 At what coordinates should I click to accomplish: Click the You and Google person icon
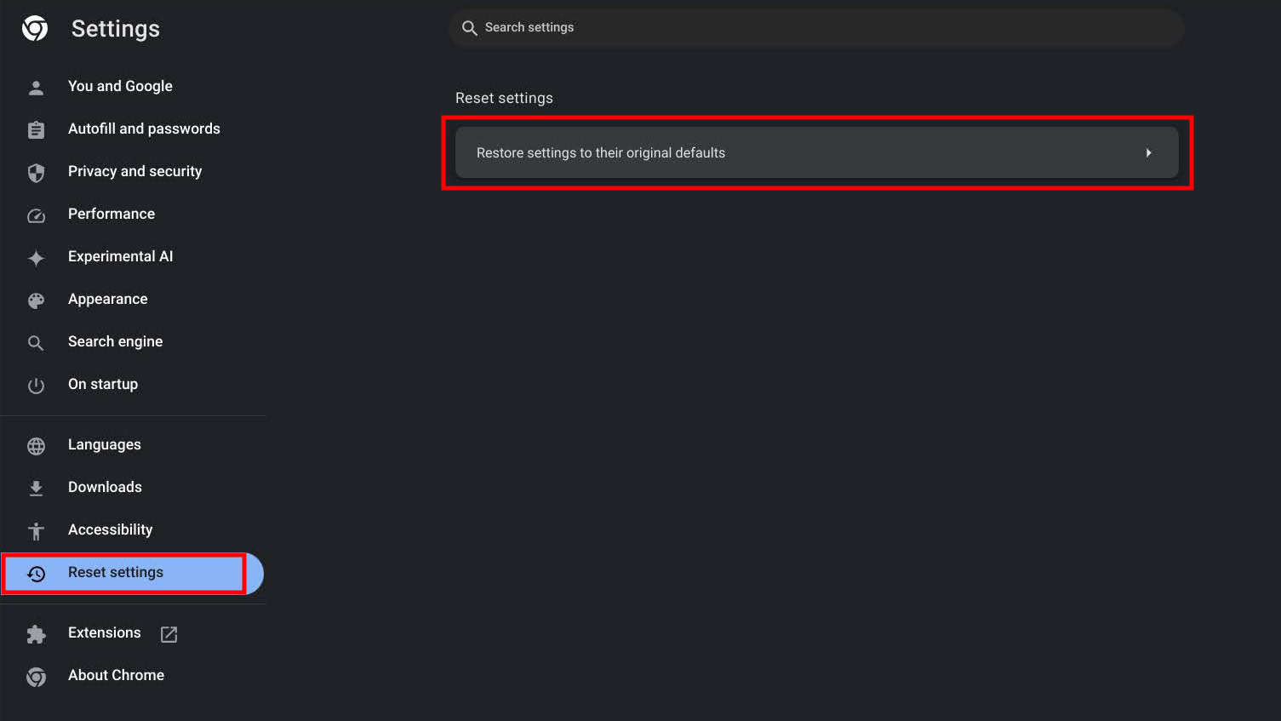[36, 87]
